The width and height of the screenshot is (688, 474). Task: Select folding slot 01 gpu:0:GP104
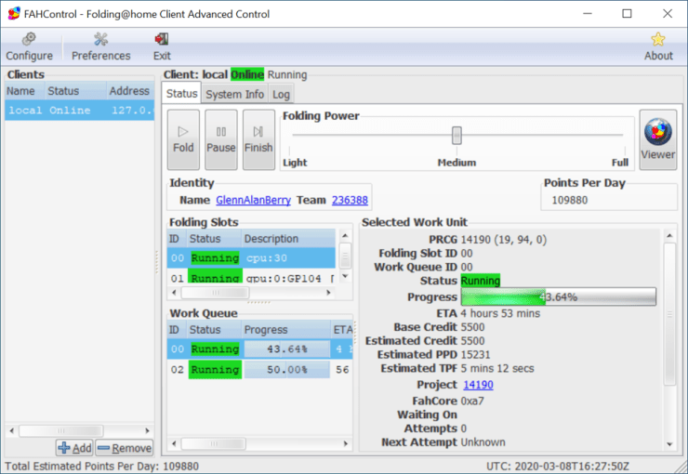pyautogui.click(x=251, y=278)
